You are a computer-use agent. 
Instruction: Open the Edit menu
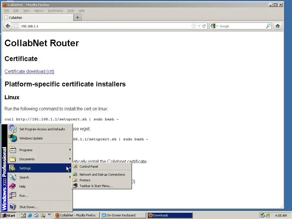[16, 11]
